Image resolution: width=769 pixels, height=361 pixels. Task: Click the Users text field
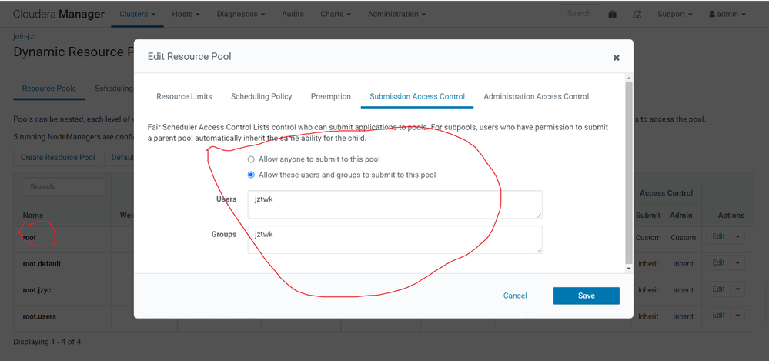coord(395,205)
